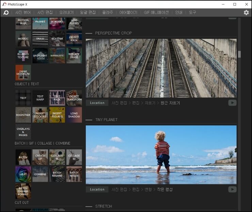
Task: Open the Tiny Planet beach preview image
Action: (161, 155)
